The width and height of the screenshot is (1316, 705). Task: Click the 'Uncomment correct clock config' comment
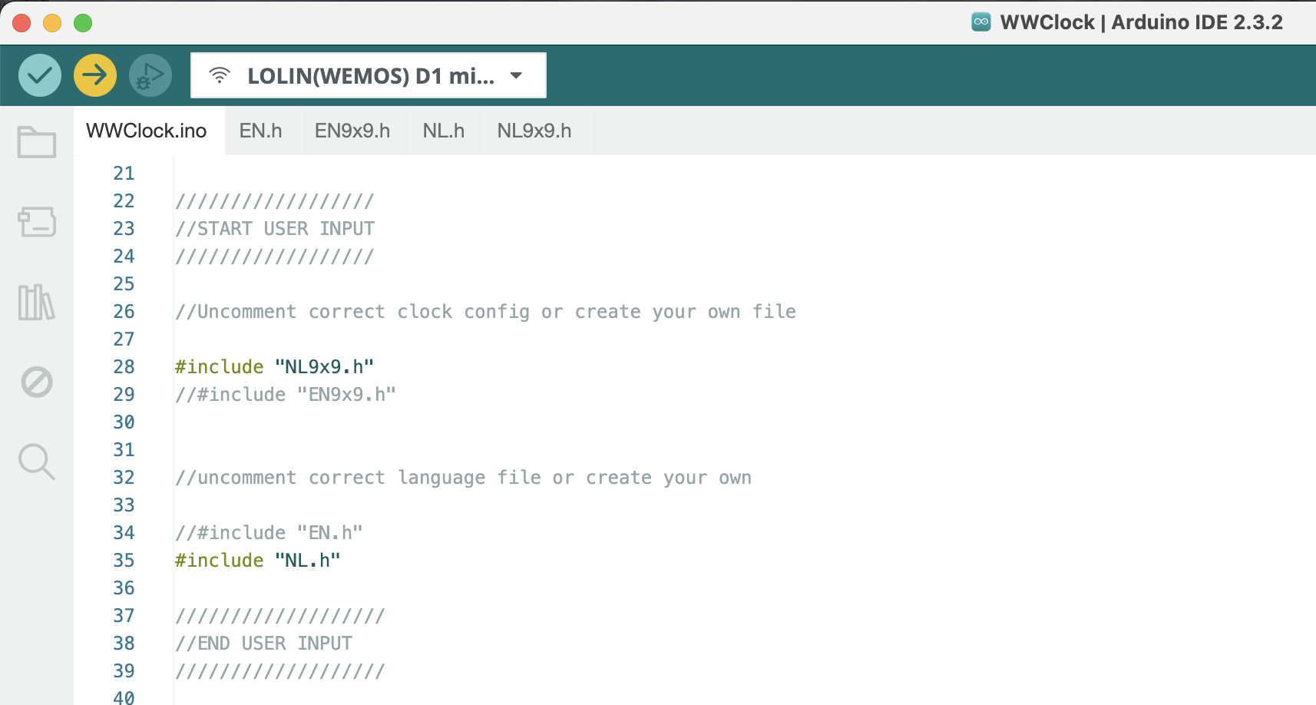(485, 312)
